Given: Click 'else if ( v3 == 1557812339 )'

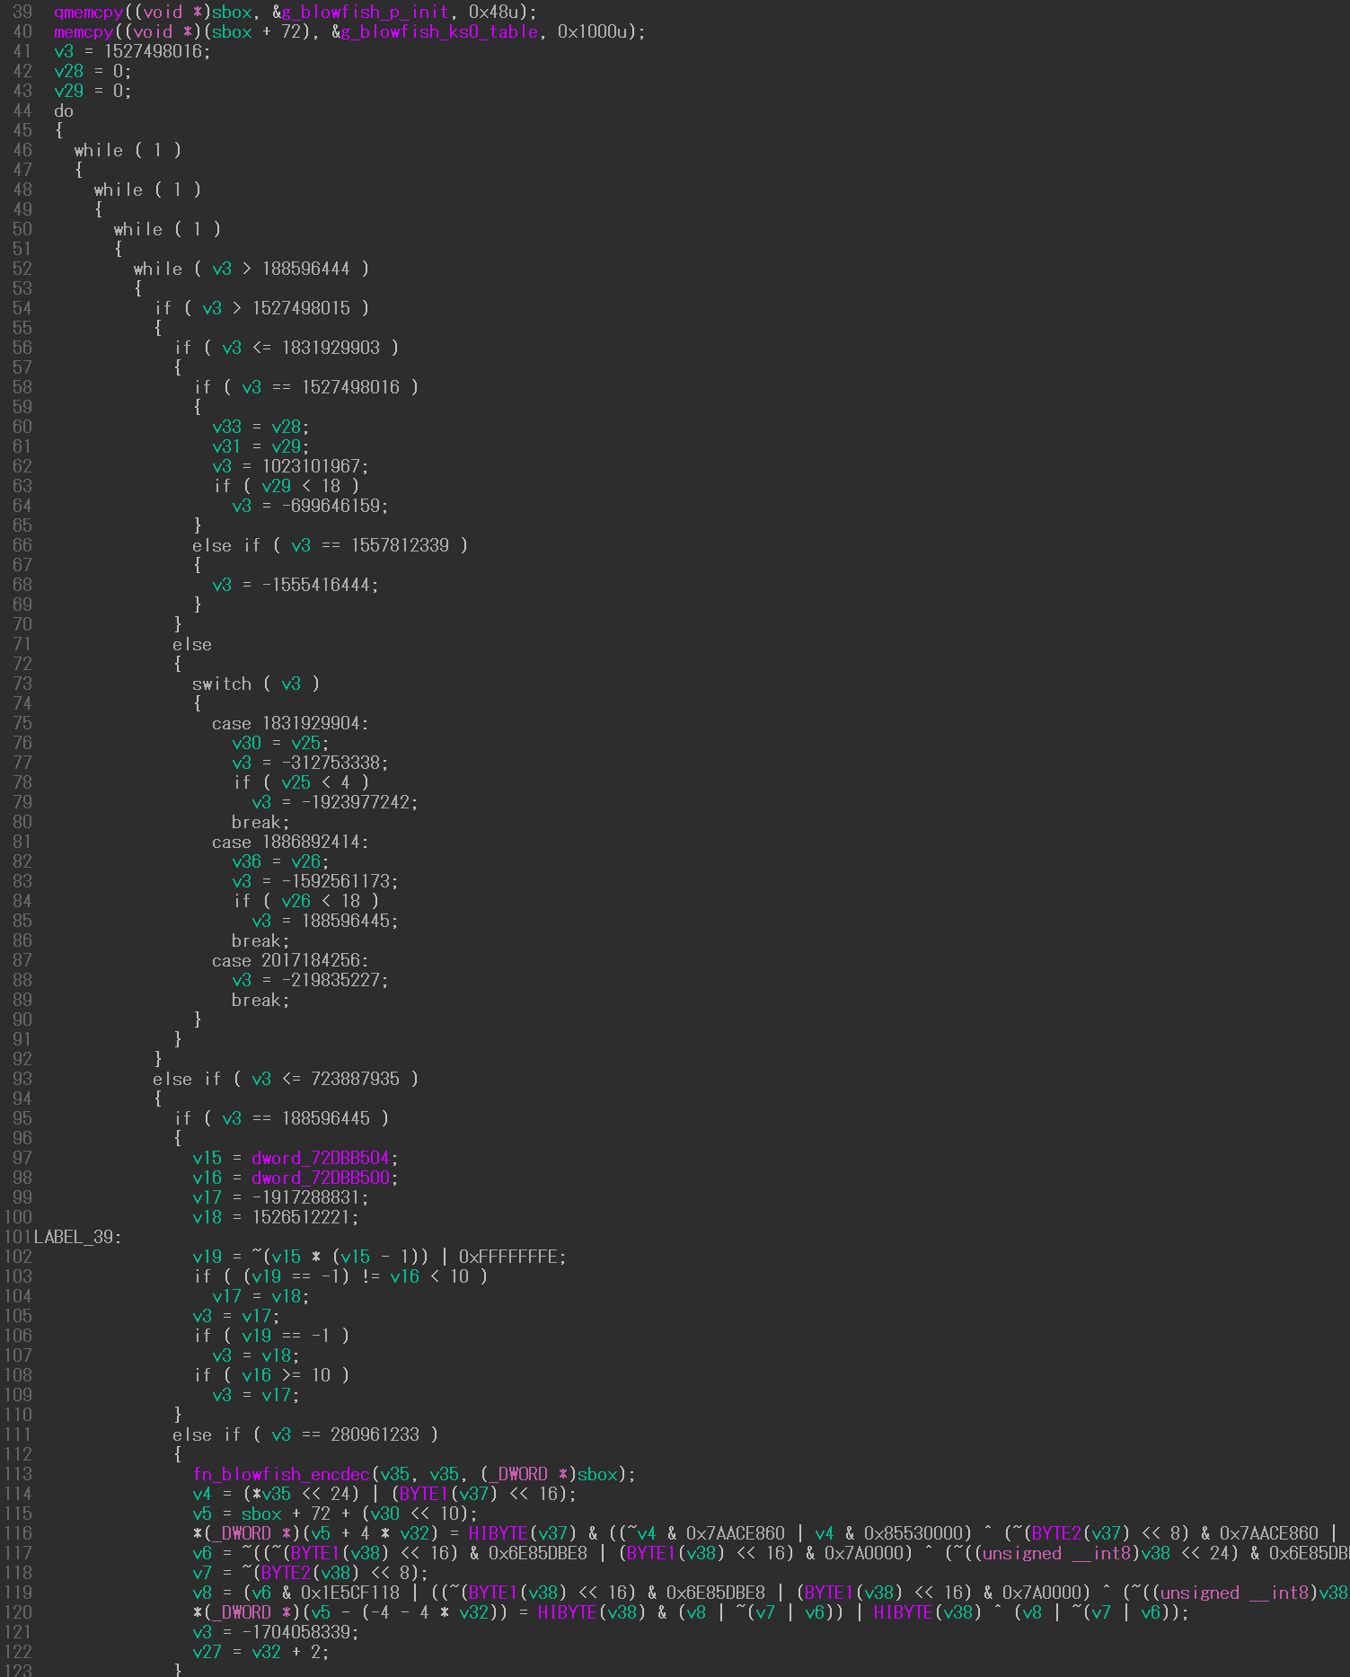Looking at the screenshot, I should (331, 545).
